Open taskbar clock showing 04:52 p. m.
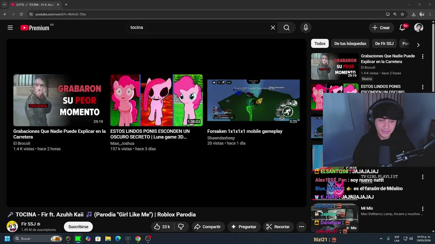435x244 pixels. point(424,239)
